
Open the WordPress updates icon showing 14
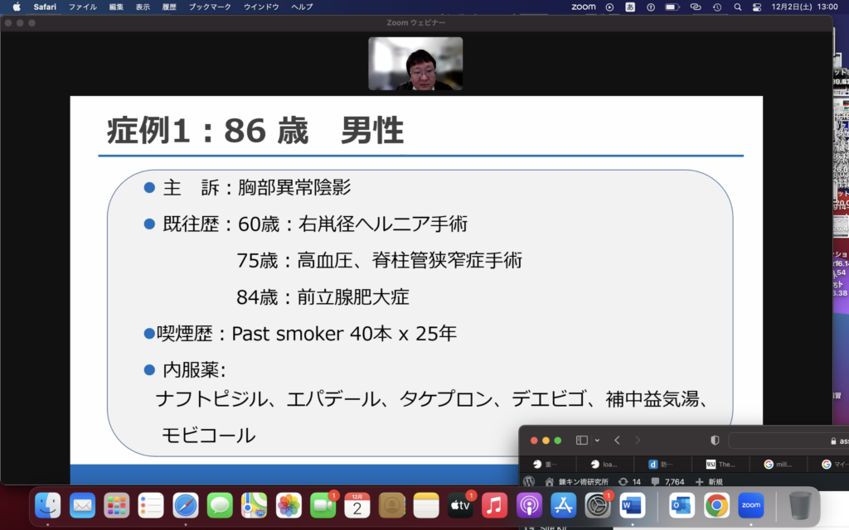pyautogui.click(x=629, y=481)
